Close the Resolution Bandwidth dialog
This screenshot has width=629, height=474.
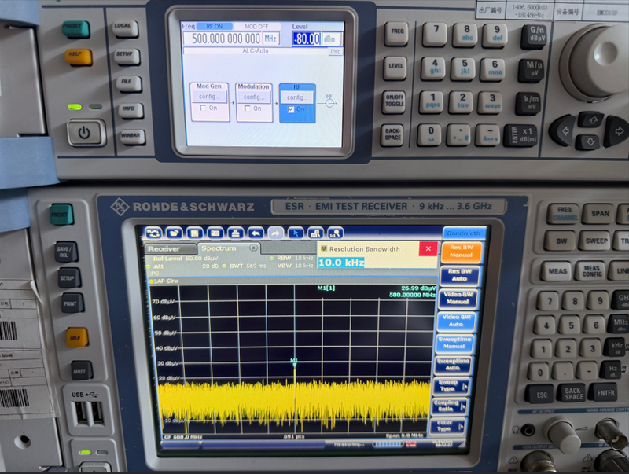point(428,248)
